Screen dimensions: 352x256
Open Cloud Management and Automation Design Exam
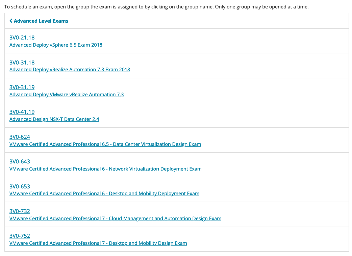165,219
